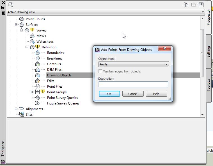213x166 pixels.
Task: Switch to the Toolbox tab
Action: point(209,85)
